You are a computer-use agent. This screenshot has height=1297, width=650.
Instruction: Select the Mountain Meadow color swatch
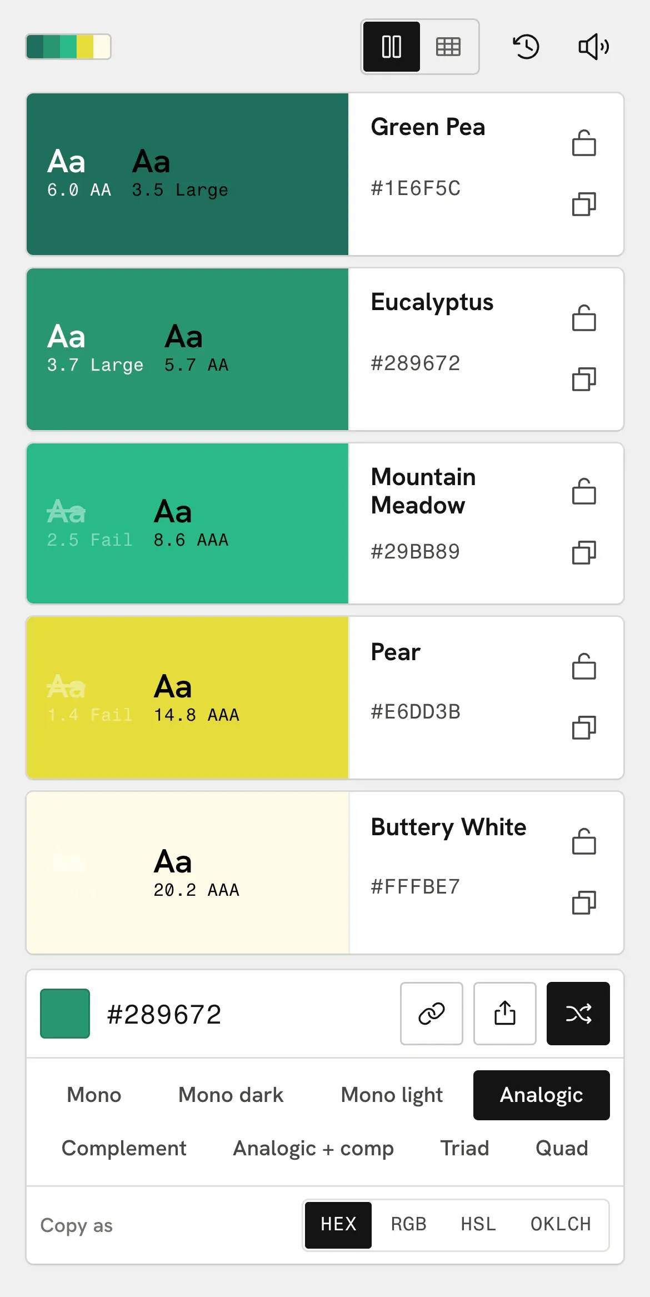pyautogui.click(x=187, y=523)
